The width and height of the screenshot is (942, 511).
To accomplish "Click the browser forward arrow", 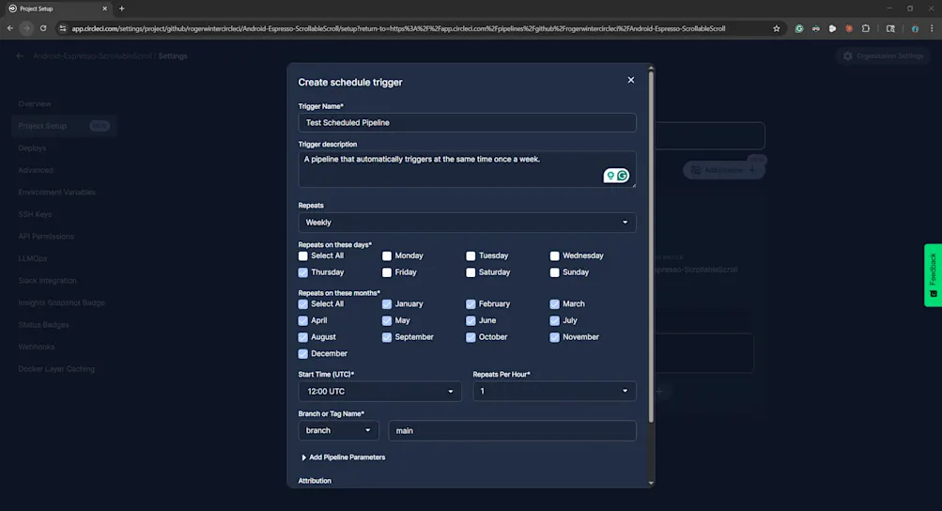I will tap(26, 28).
